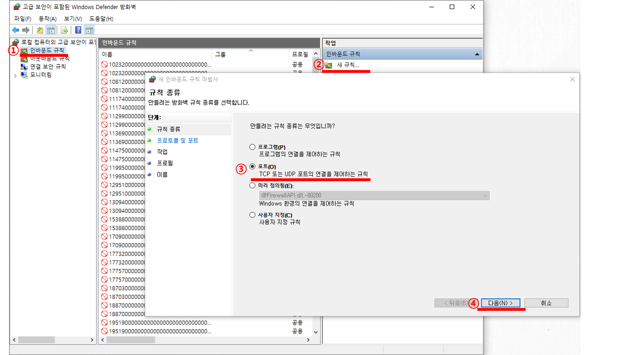Toggle the Show/Hide action pane icon

pyautogui.click(x=89, y=30)
